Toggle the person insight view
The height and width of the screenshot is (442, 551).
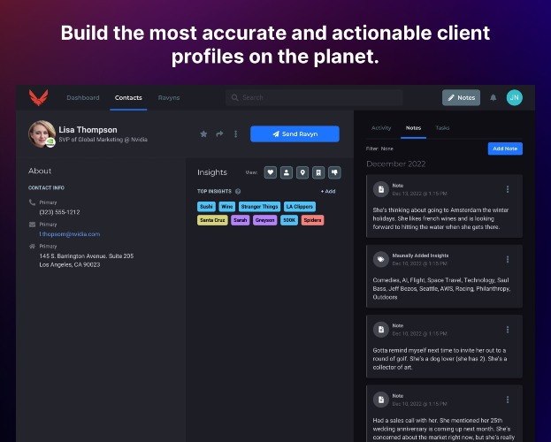pos(287,172)
